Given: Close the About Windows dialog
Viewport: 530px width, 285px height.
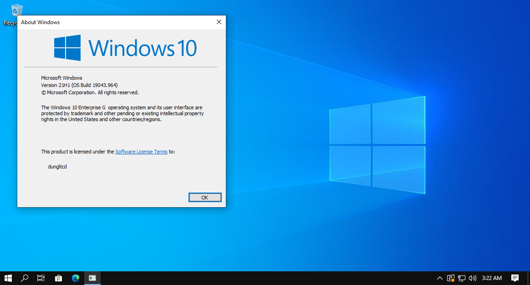Looking at the screenshot, I should pos(219,22).
